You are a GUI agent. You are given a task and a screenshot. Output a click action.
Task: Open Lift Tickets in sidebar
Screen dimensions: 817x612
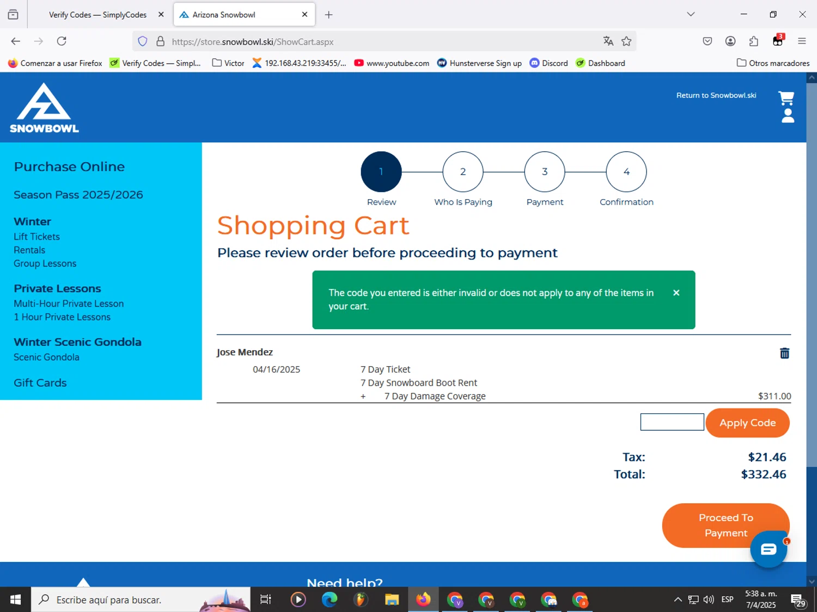pyautogui.click(x=36, y=237)
